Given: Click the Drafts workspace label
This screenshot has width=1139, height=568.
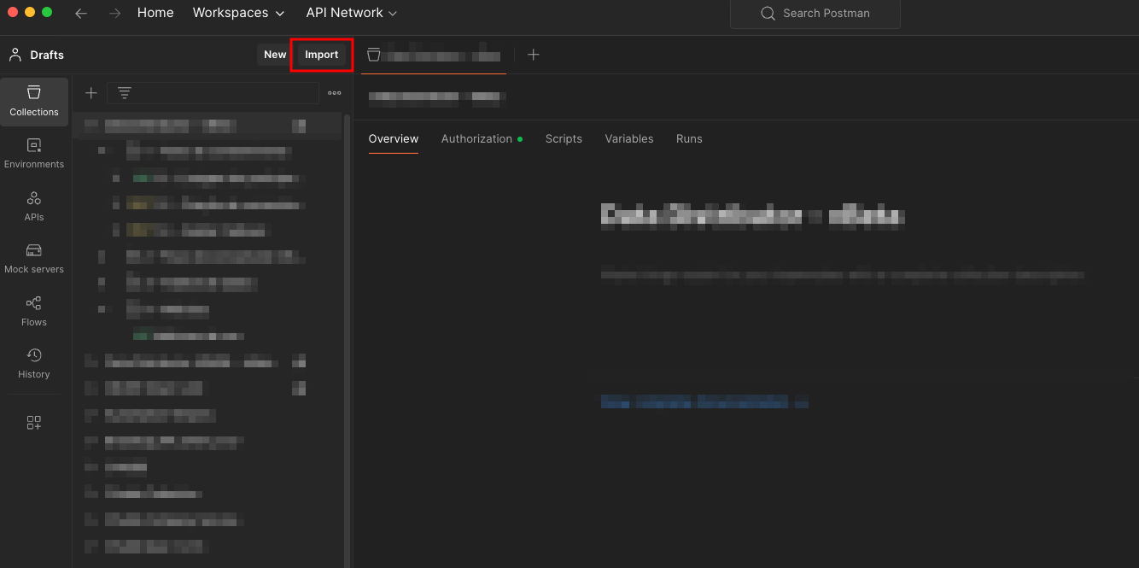Looking at the screenshot, I should [x=47, y=55].
